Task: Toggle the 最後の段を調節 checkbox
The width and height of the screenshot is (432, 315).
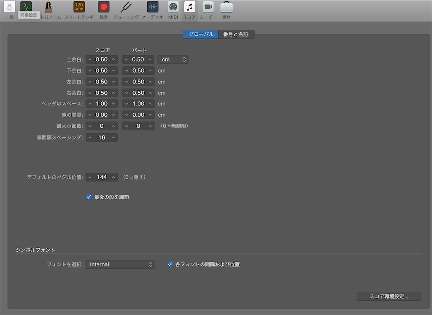Action: click(89, 197)
